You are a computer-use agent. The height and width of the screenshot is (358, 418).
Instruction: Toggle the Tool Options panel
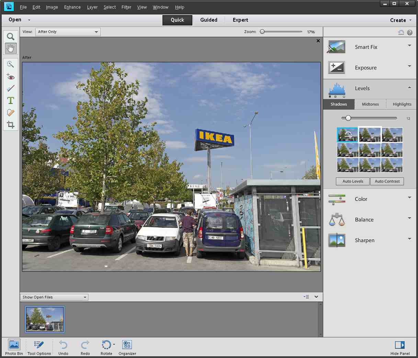point(39,345)
